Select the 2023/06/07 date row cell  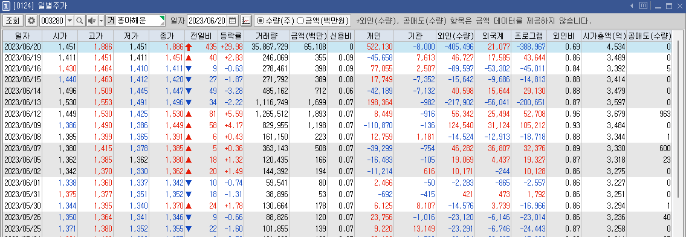[x=22, y=149]
